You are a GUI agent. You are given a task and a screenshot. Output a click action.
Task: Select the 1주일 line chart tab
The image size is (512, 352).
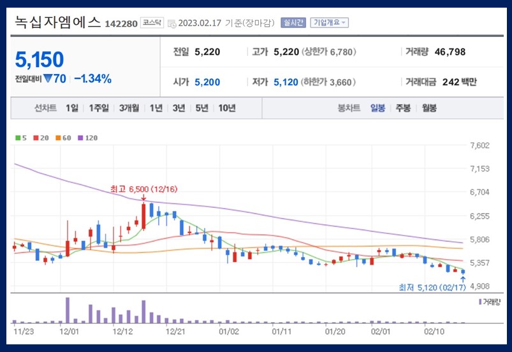tap(99, 108)
